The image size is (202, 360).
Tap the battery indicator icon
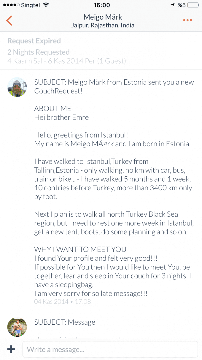(193, 5)
